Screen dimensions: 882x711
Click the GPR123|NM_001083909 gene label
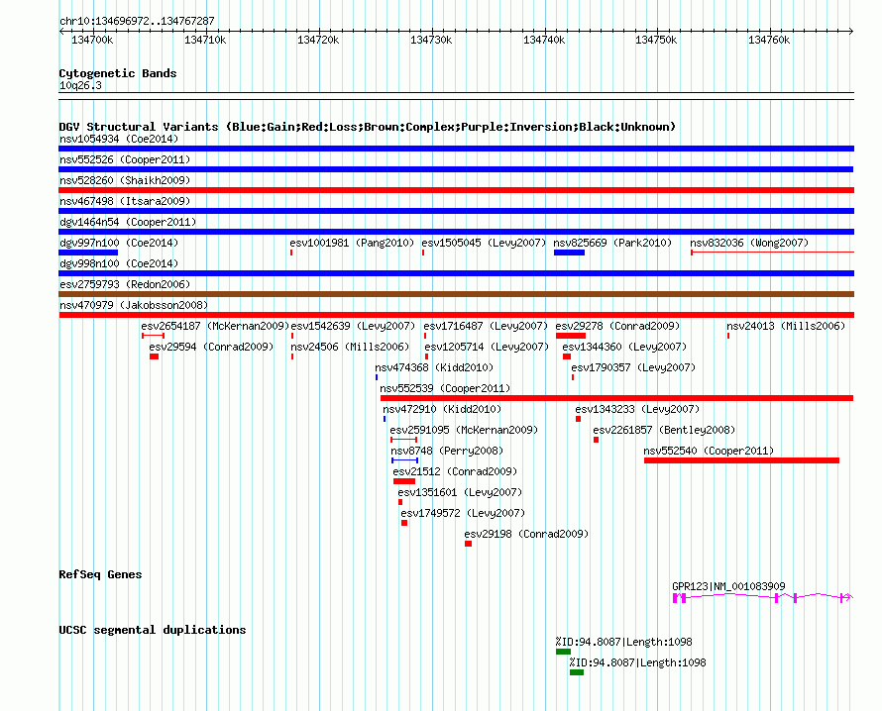pyautogui.click(x=729, y=586)
